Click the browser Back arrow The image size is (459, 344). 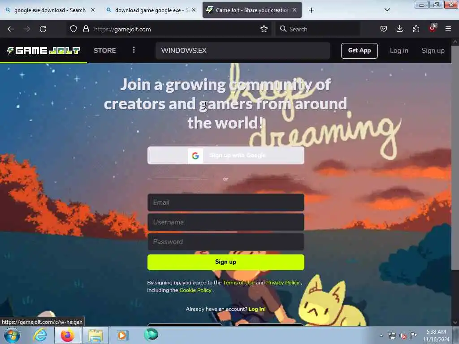coord(11,29)
